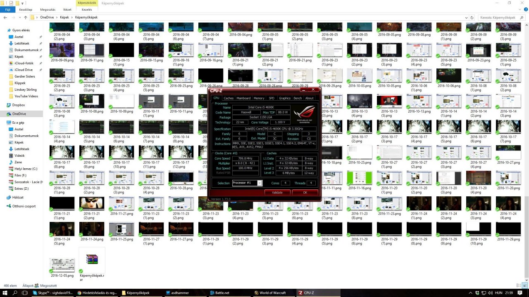
Task: Go back in Explorer navigation
Action: tap(5, 18)
